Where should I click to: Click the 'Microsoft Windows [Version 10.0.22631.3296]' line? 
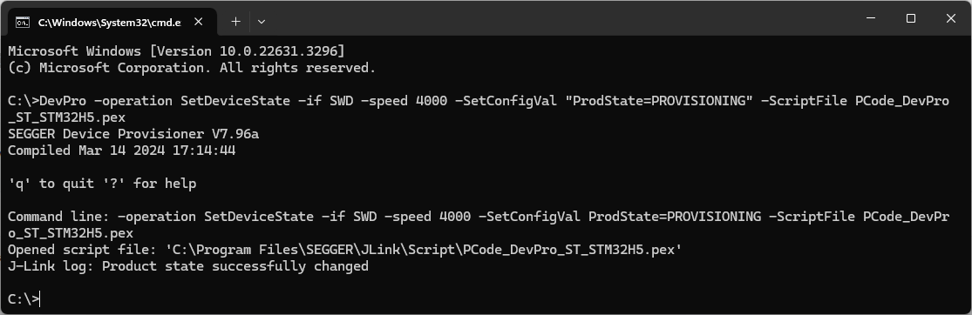[177, 50]
